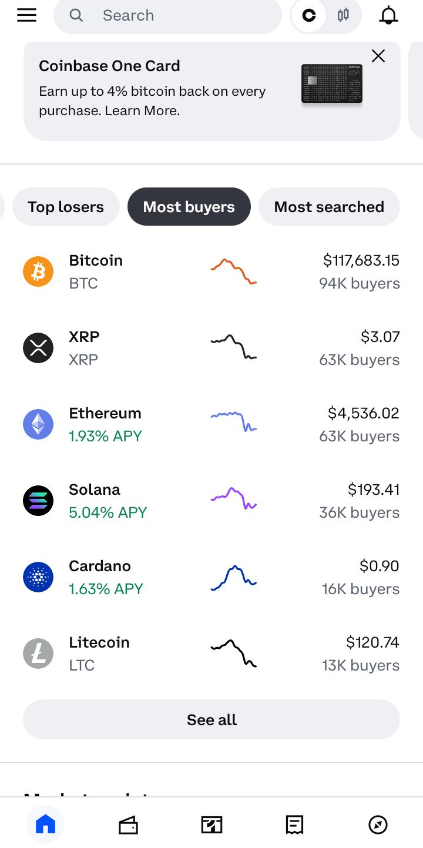Tap the Bitcoin logo icon
This screenshot has width=423, height=848.
point(38,272)
